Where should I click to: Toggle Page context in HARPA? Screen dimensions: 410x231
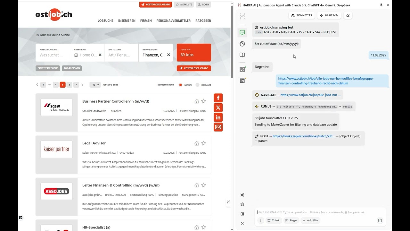click(291, 220)
